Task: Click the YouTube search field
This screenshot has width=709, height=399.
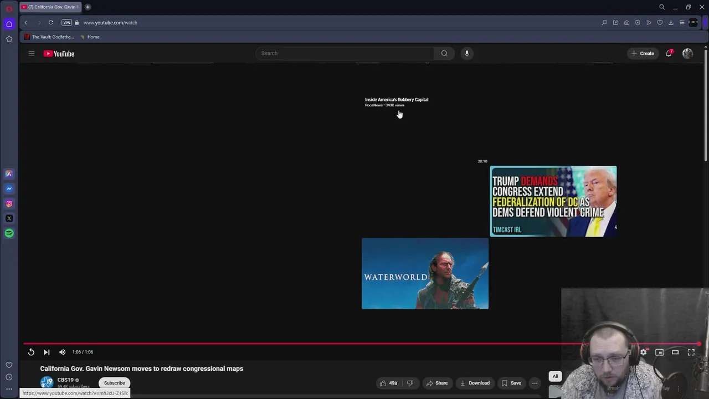Action: [x=345, y=53]
